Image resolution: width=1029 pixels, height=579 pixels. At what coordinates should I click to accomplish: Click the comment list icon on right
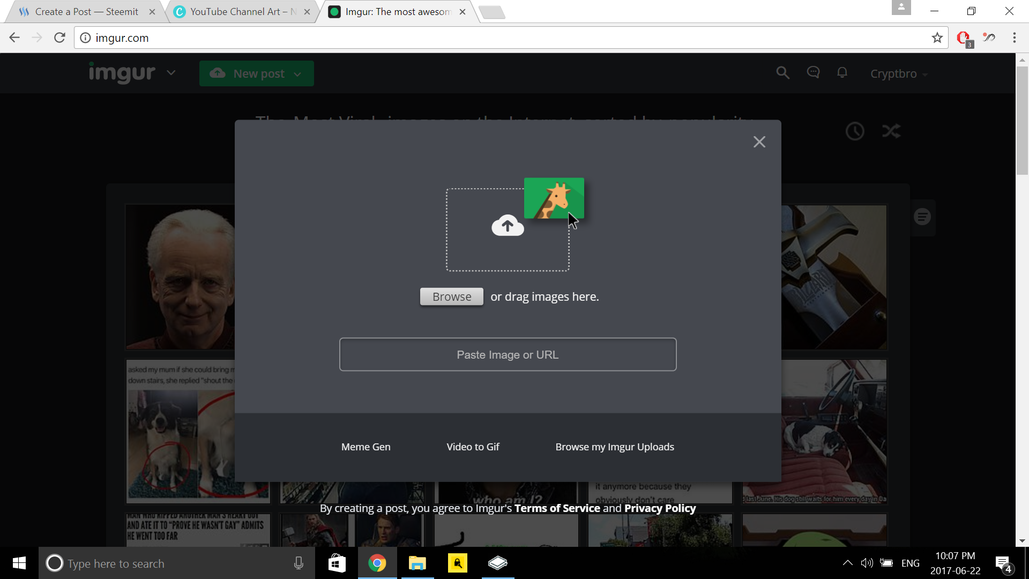tap(922, 217)
